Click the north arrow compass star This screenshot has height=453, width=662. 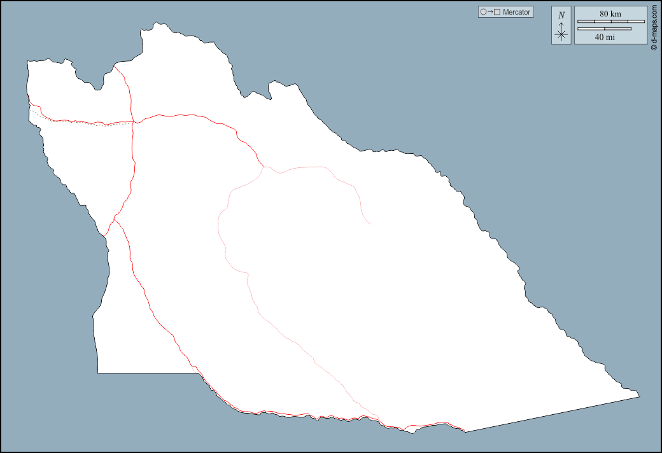561,35
